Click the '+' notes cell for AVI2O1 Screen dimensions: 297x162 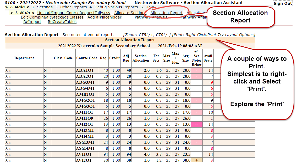[x=197, y=160]
